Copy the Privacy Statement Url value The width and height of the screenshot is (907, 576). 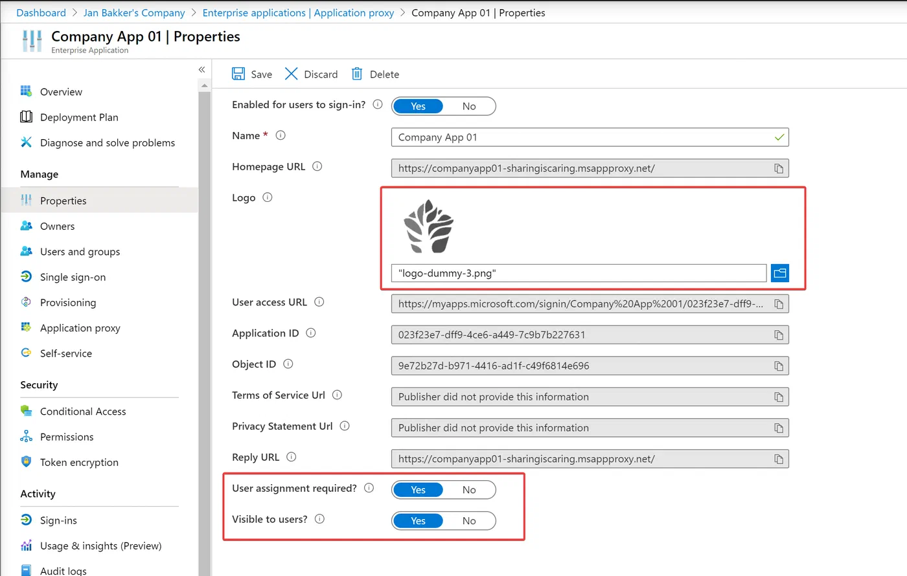(x=779, y=428)
